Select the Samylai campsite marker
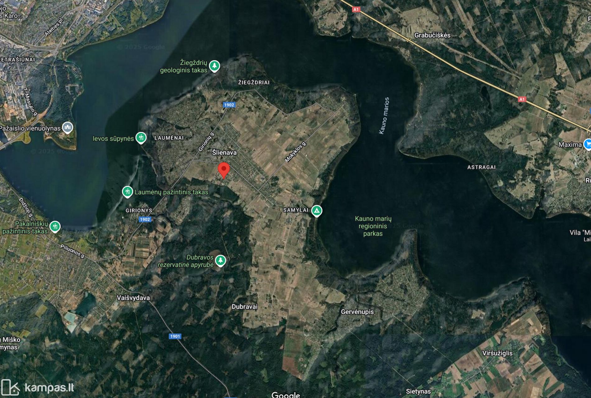 click(317, 211)
